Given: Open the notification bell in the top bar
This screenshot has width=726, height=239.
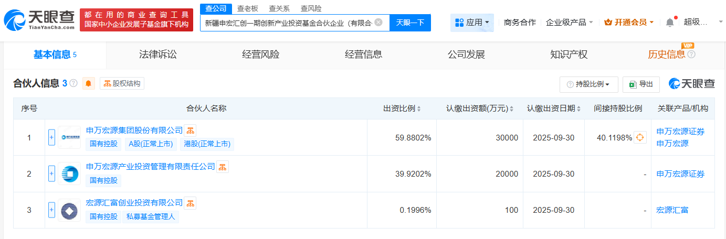Looking at the screenshot, I should point(669,23).
